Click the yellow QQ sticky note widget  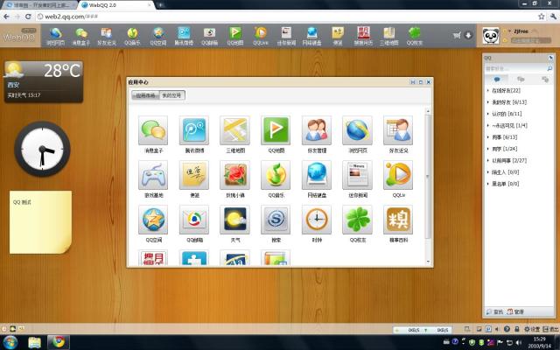[40, 222]
